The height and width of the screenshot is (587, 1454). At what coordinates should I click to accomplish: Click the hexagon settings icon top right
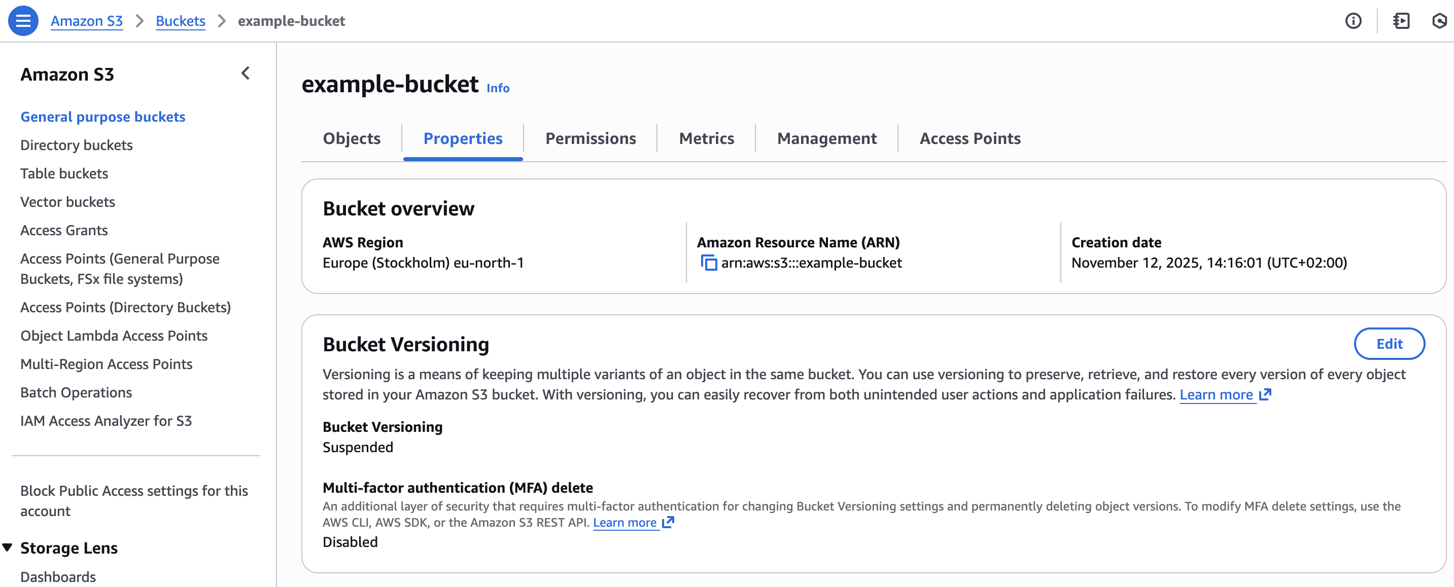click(x=1439, y=21)
